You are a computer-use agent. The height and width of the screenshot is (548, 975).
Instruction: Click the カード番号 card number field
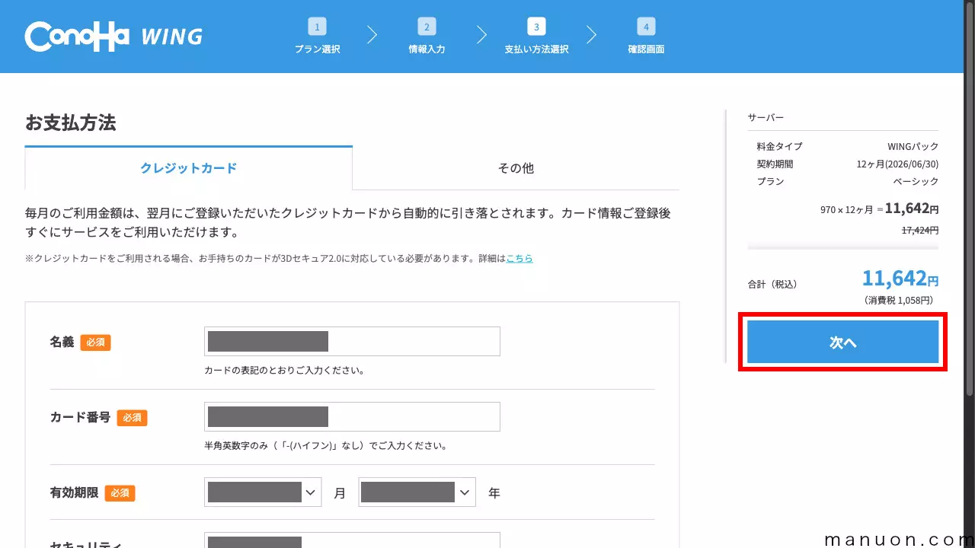(352, 416)
